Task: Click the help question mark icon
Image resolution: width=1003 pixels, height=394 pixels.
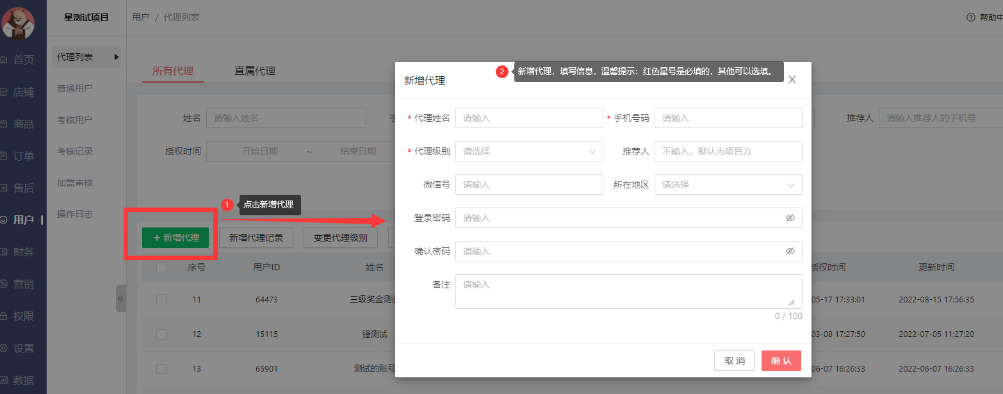Action: click(x=970, y=18)
